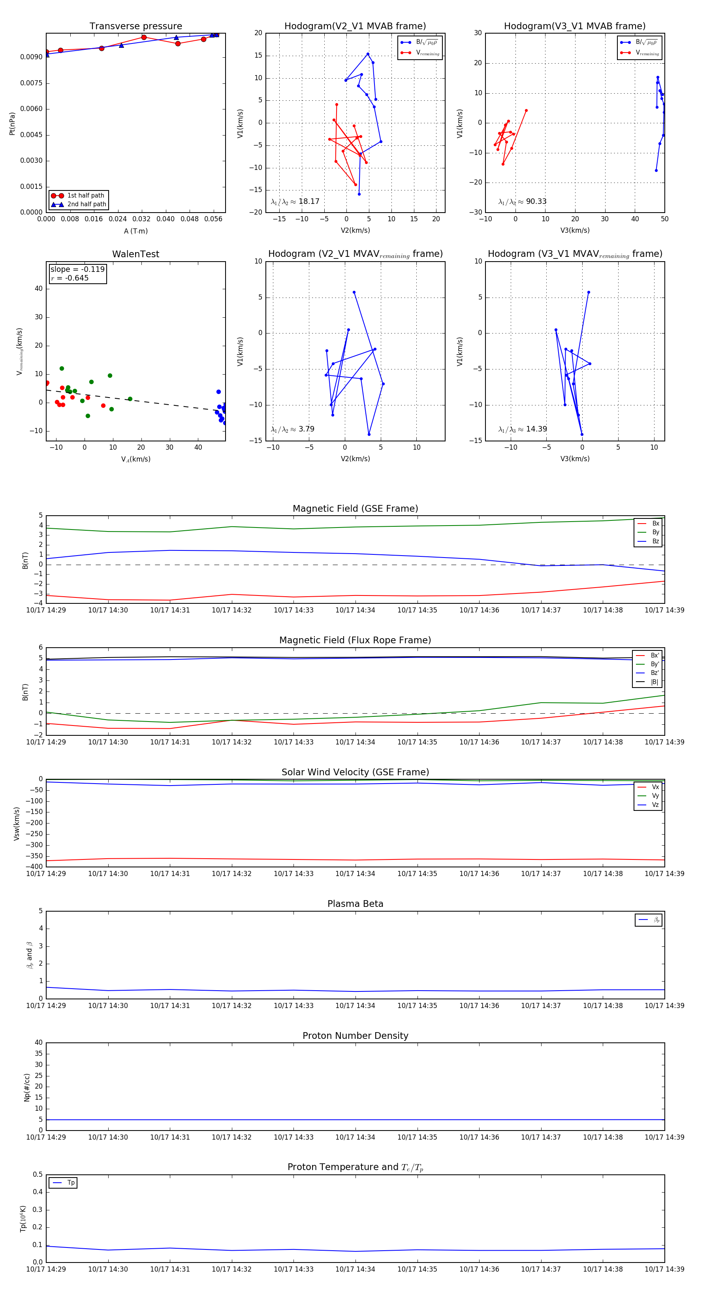Screen dimensions: 711x1304
Task: Click the "Hodogram(V2_V1 MVAB frame)" title
Action: [x=355, y=26]
